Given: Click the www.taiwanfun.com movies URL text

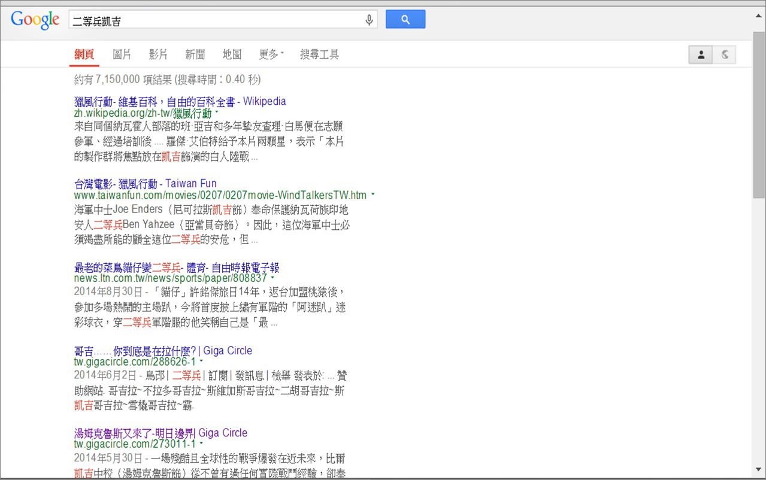Looking at the screenshot, I should click(220, 195).
